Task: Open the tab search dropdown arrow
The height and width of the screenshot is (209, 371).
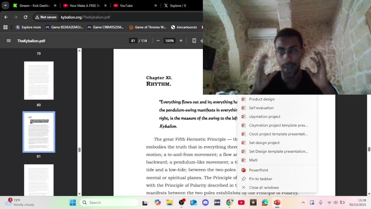Action: [5, 6]
